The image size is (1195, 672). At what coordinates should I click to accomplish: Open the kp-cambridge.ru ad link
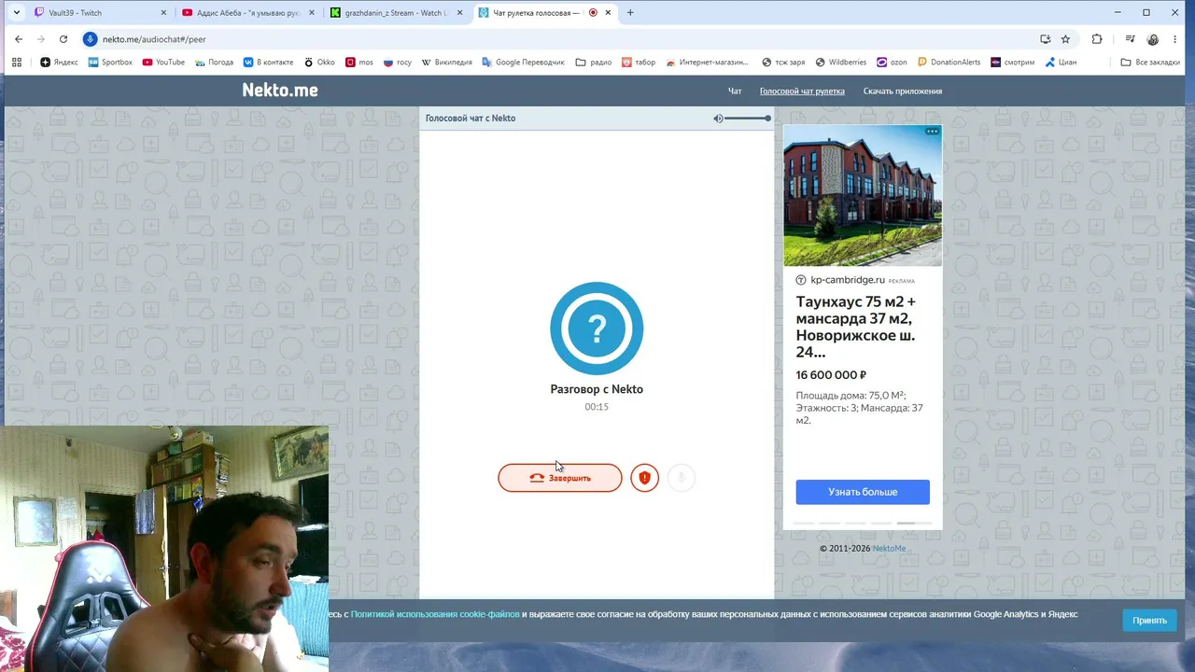click(847, 280)
